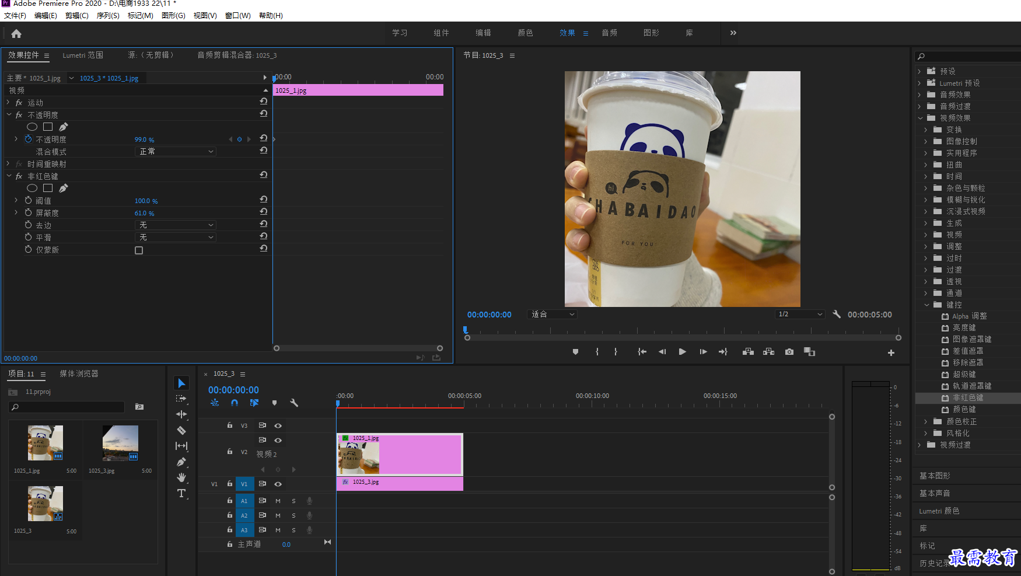Expand the 运动 effect properties
The height and width of the screenshot is (576, 1021).
coord(8,102)
